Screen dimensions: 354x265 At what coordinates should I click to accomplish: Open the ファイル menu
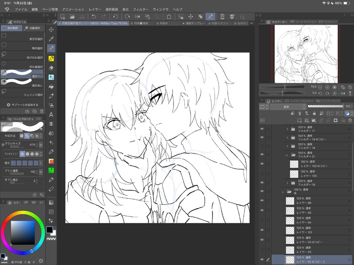click(21, 9)
